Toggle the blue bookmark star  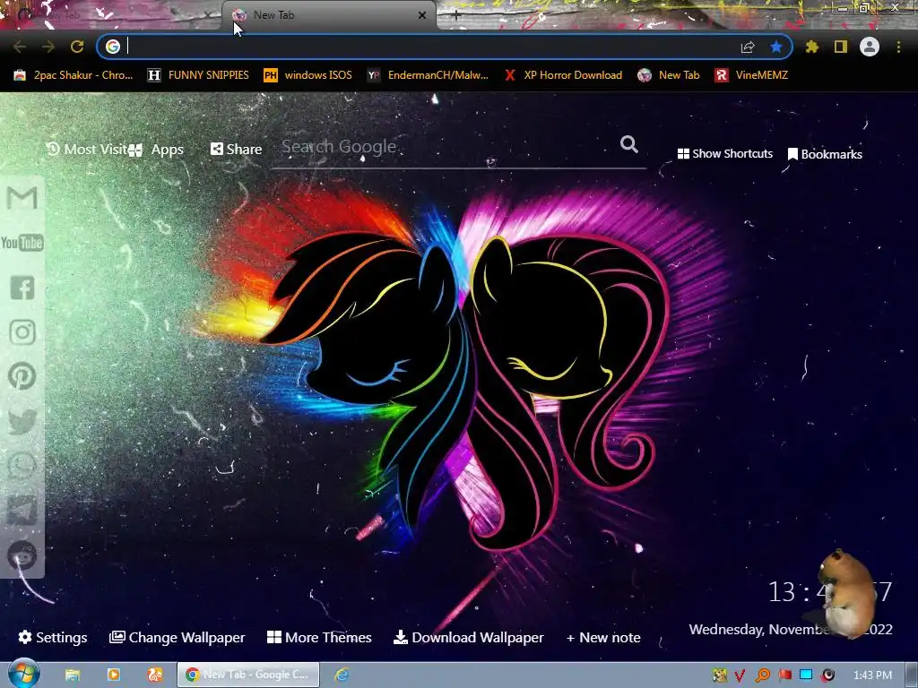[x=776, y=47]
